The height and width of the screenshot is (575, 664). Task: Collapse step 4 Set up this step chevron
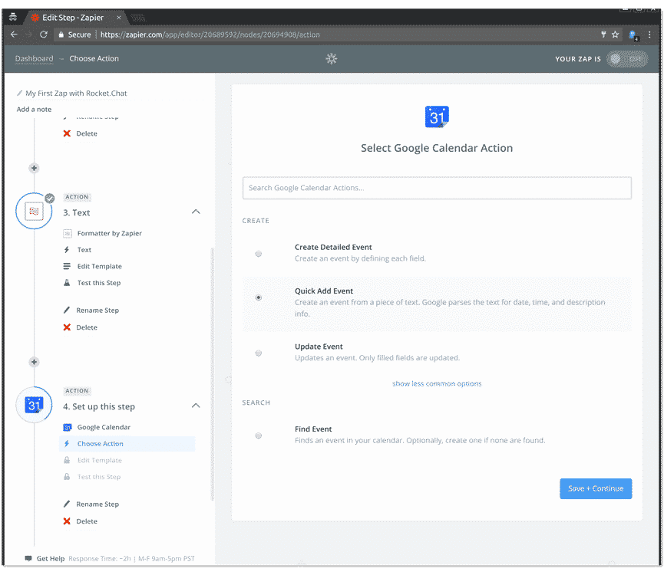196,406
